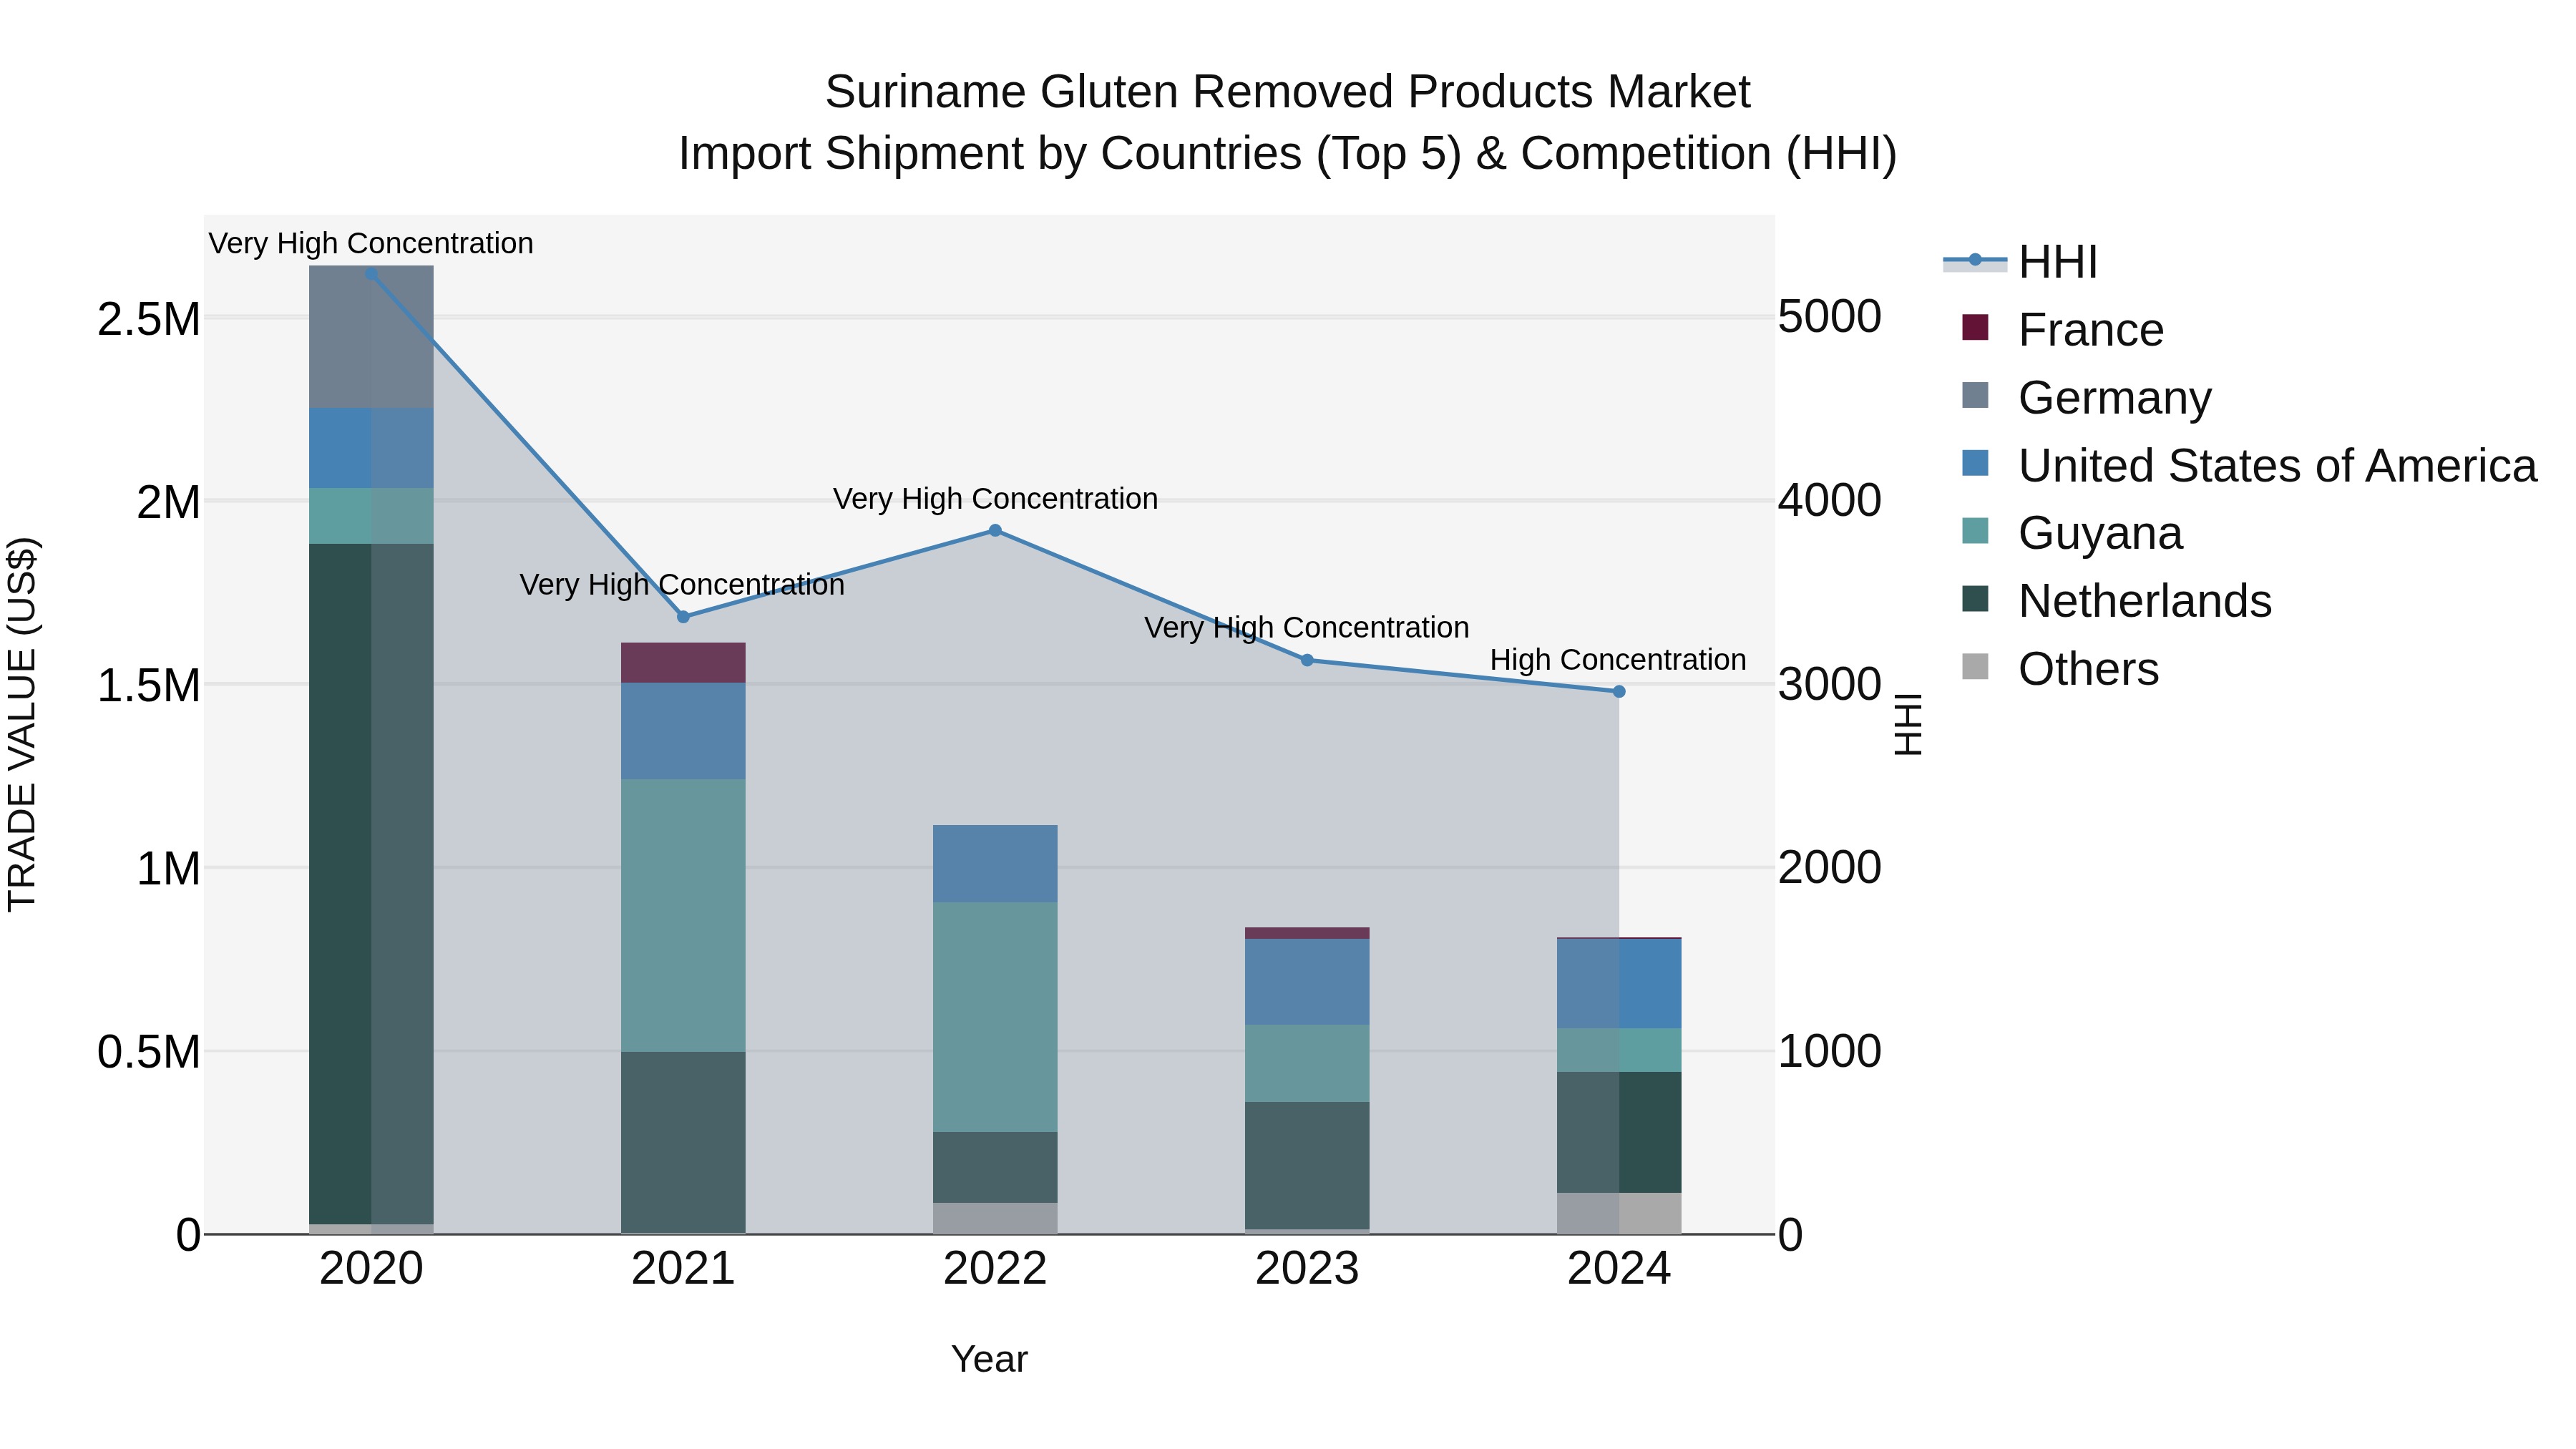Click the 2M left axis tick label

168,502
